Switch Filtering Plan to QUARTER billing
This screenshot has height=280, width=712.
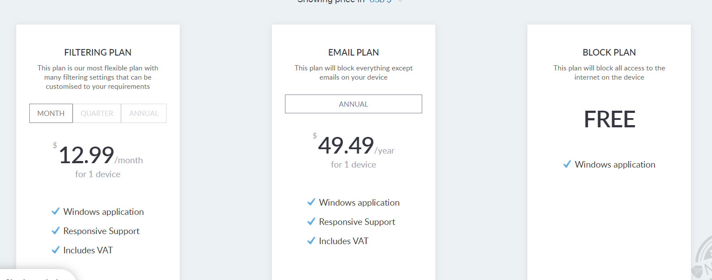[97, 113]
